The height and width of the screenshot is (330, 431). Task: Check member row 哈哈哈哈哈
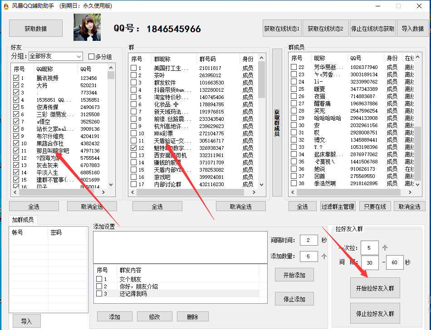[294, 118]
